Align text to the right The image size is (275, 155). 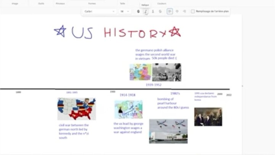pyautogui.click(x=184, y=11)
